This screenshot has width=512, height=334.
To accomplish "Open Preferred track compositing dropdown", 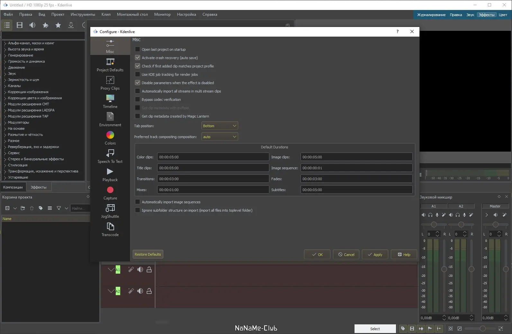I will coord(220,137).
